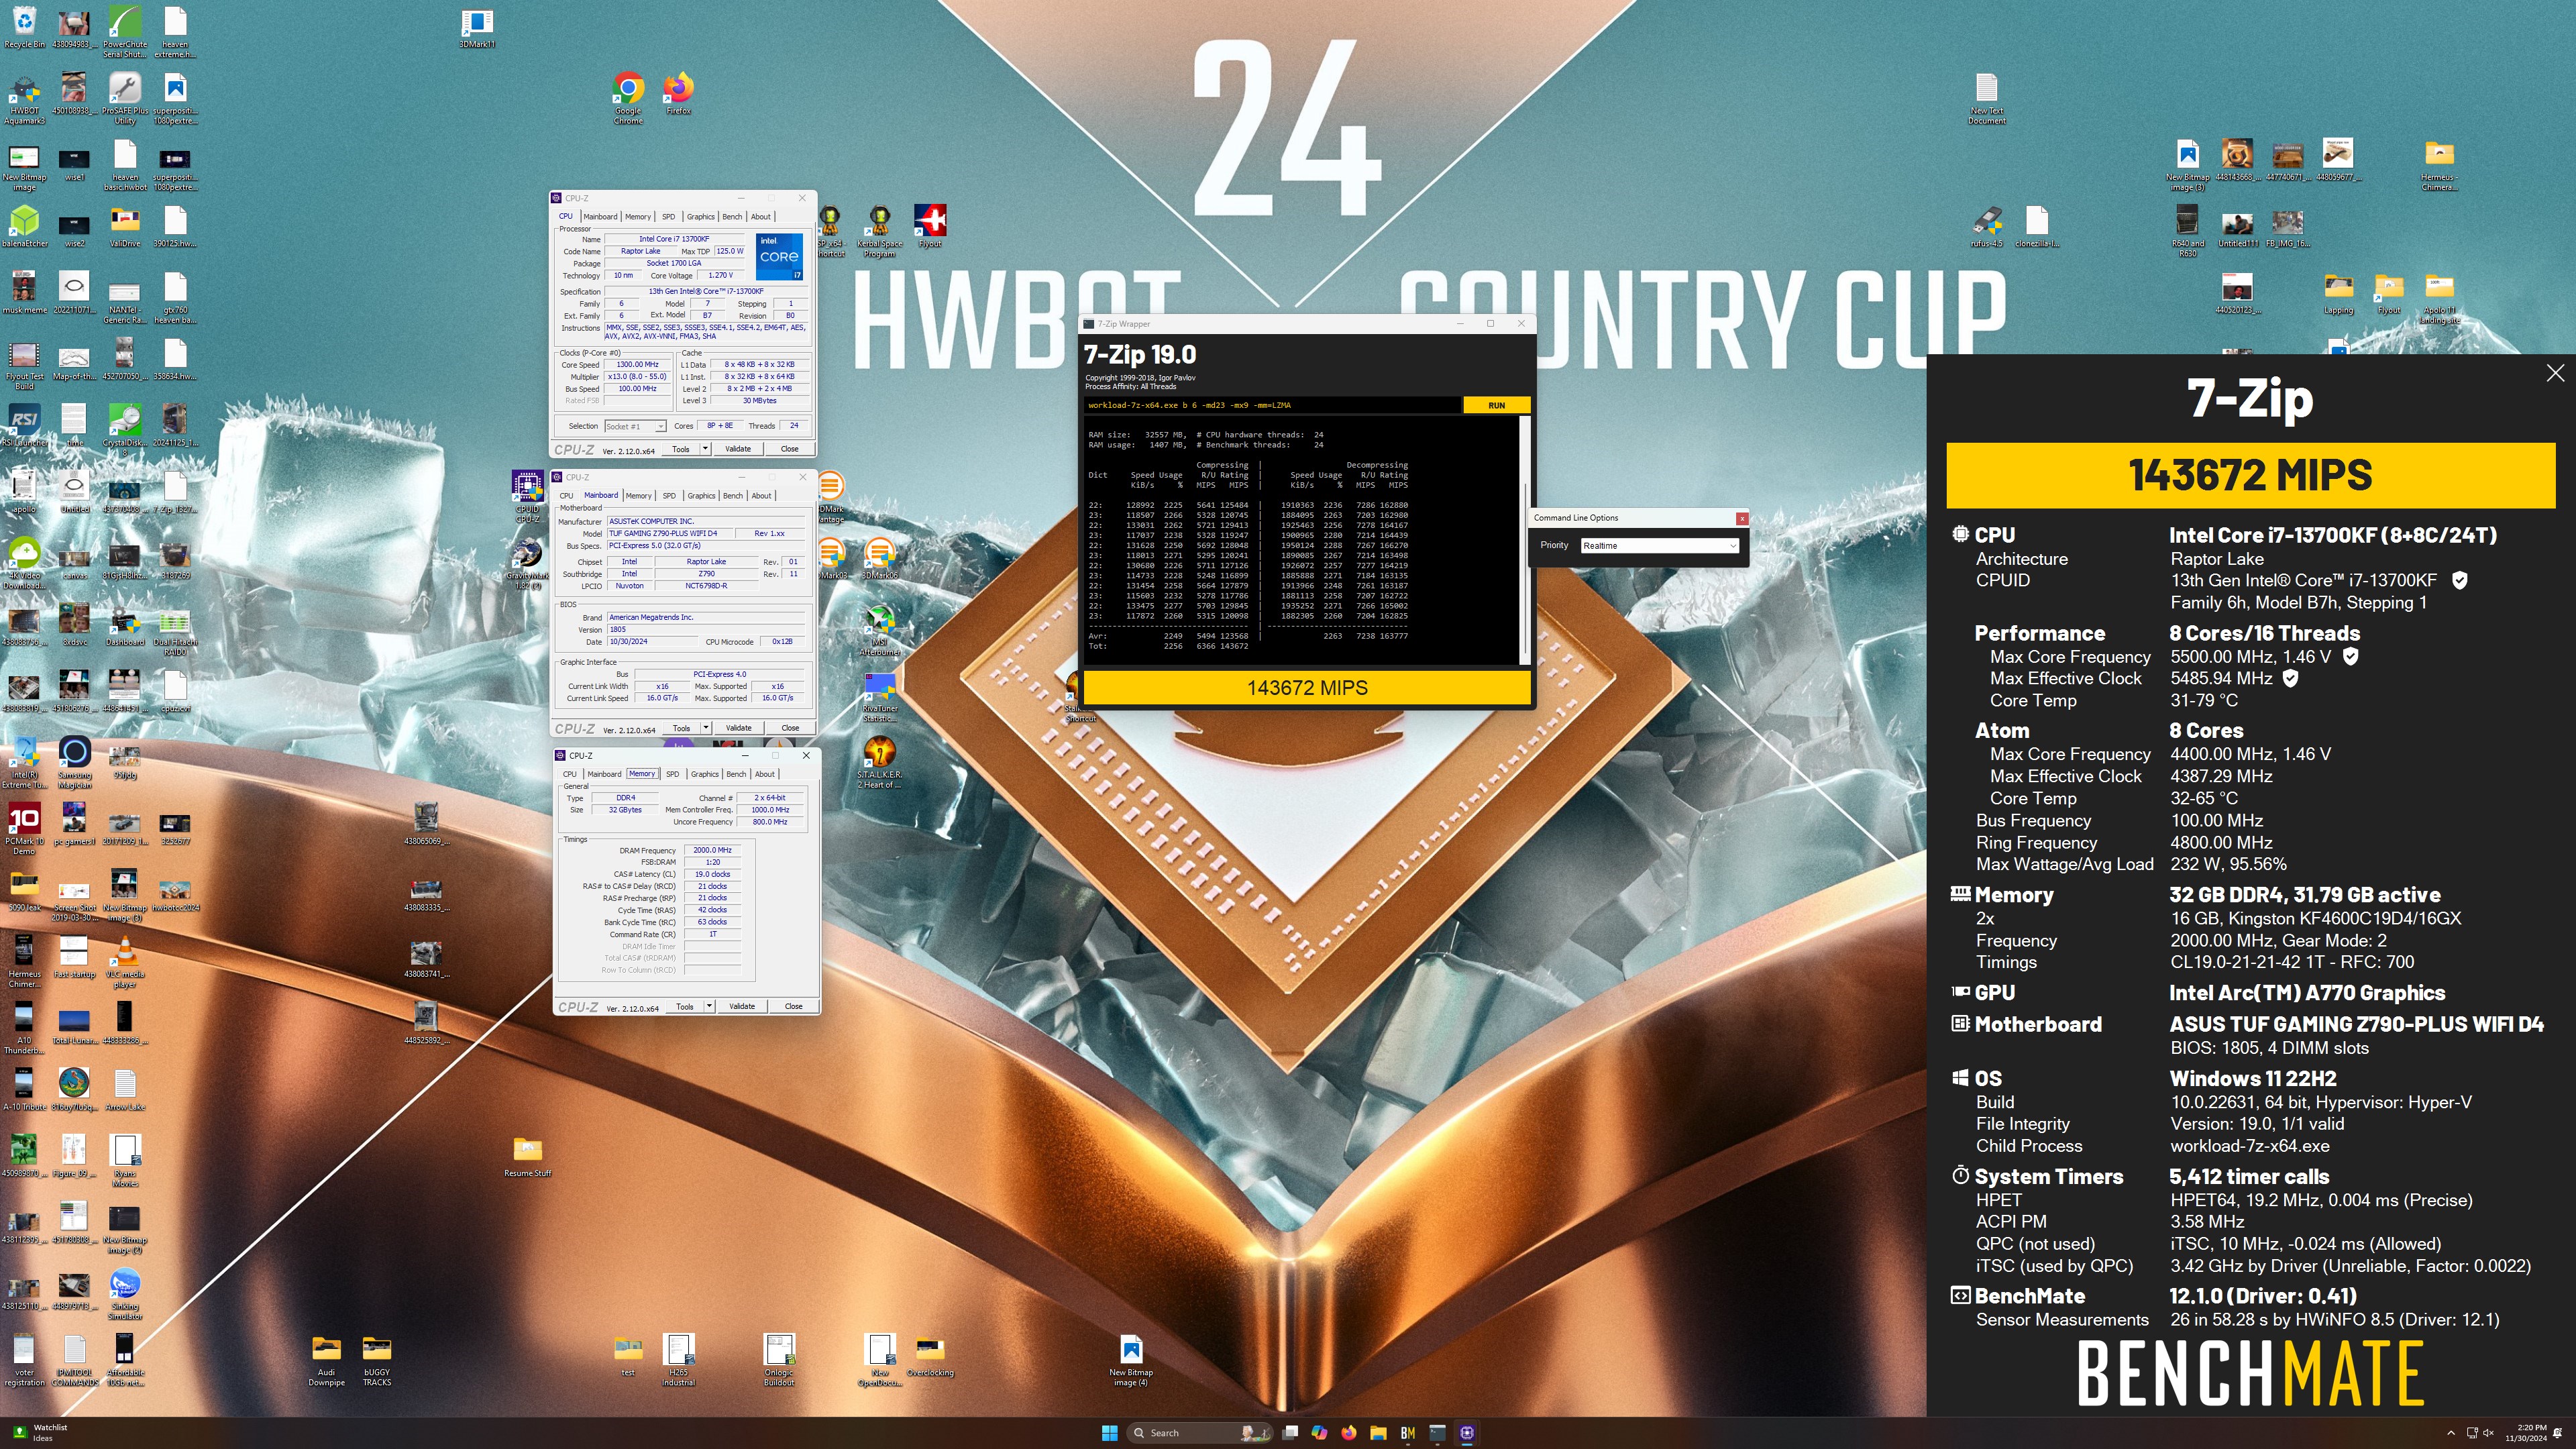Expand Tools dropdown arrow in top CPU-Z window

(x=706, y=449)
